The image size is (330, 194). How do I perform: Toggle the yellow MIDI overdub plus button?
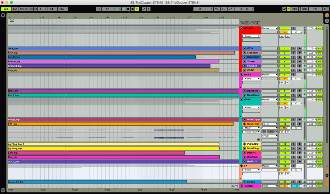click(x=137, y=9)
